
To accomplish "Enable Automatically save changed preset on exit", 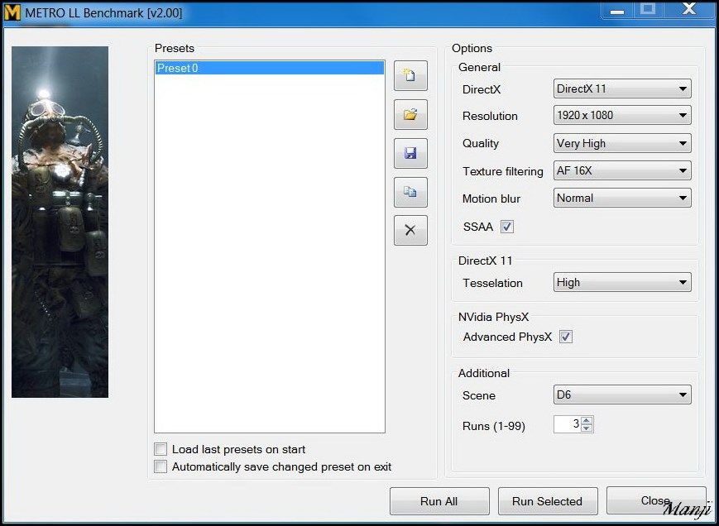I will click(161, 466).
